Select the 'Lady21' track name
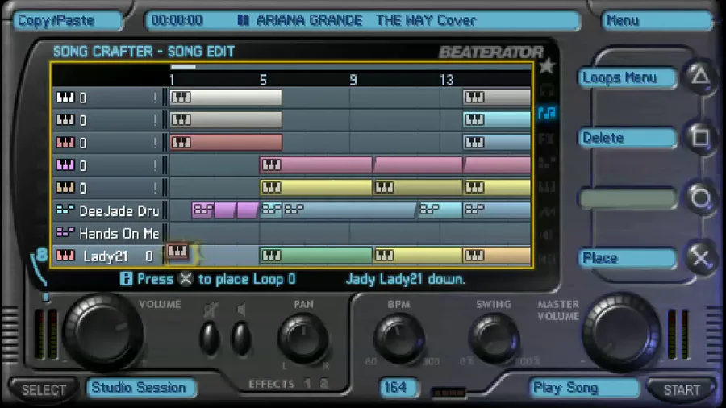This screenshot has width=726, height=408. click(105, 256)
